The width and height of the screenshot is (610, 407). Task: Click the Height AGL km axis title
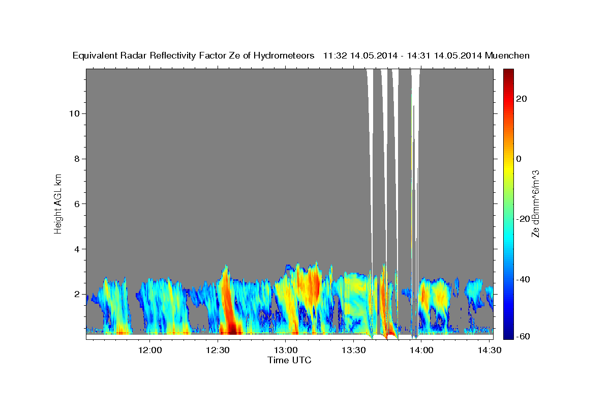tap(58, 203)
